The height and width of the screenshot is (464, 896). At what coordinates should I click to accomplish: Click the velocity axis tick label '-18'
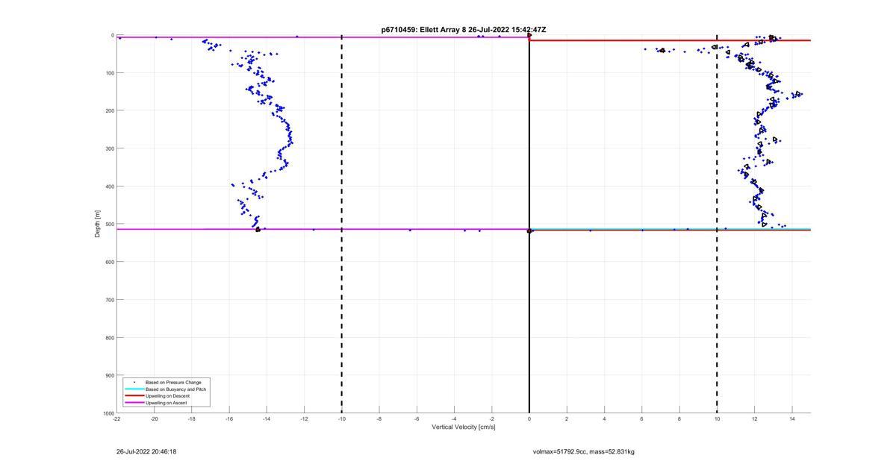(x=192, y=419)
